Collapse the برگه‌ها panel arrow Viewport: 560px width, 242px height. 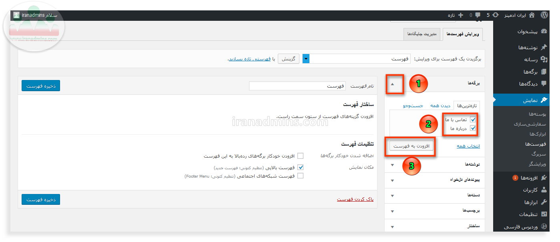[x=392, y=84]
